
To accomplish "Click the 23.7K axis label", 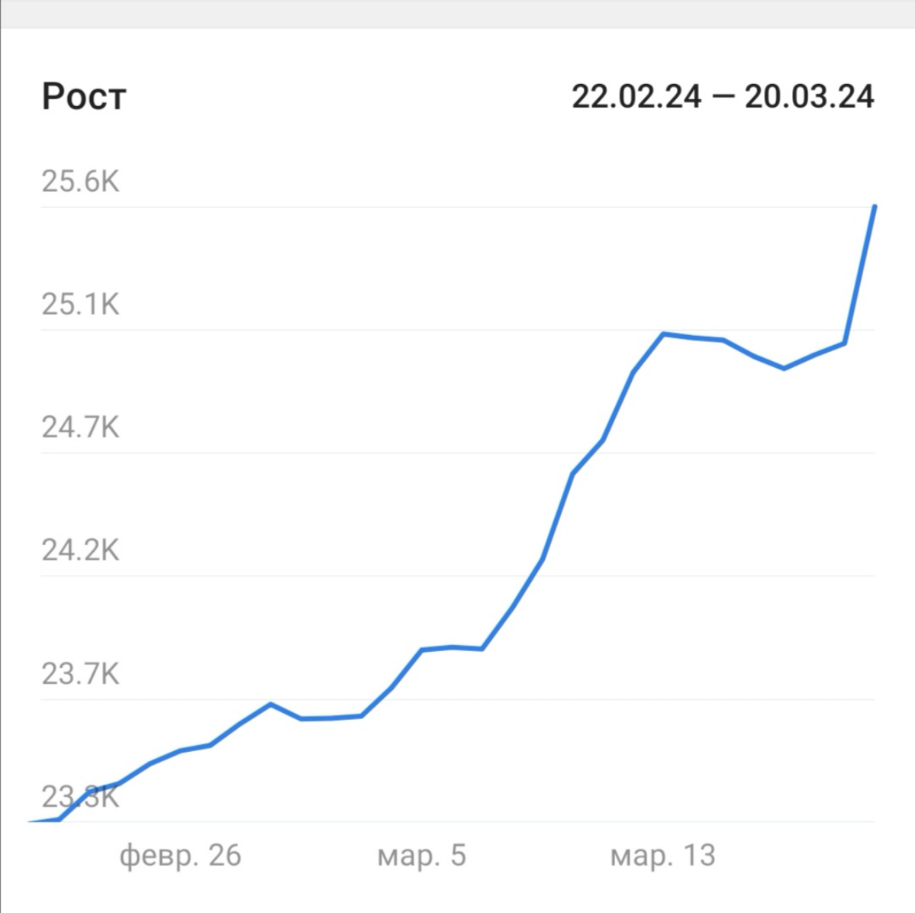I will click(80, 674).
